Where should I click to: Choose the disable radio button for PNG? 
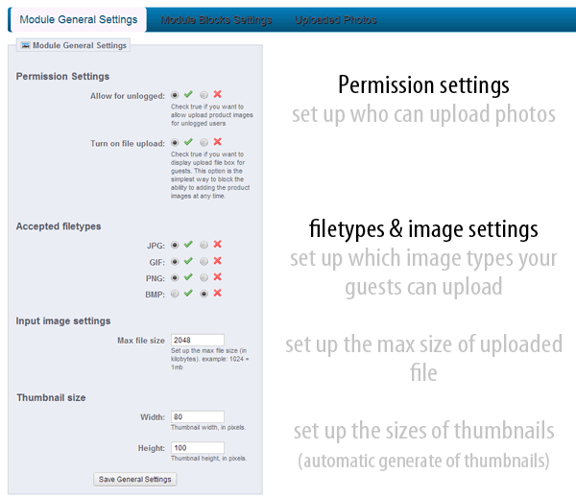tap(204, 277)
